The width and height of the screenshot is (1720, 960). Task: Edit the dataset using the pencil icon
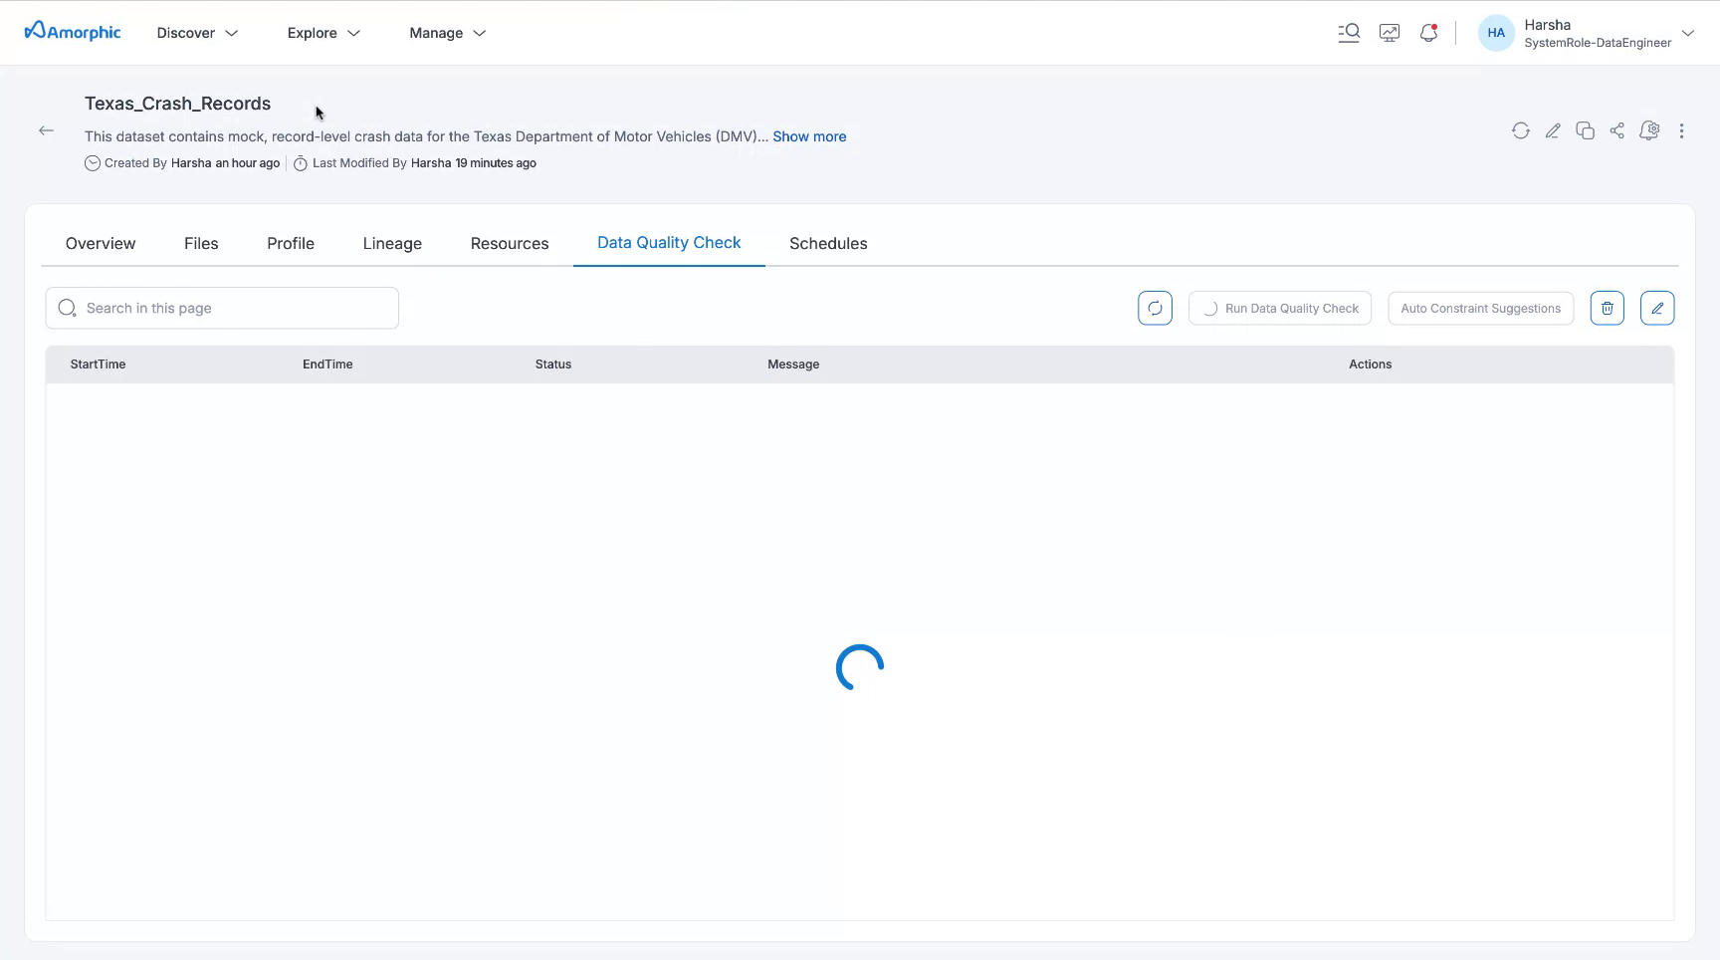coord(1553,130)
